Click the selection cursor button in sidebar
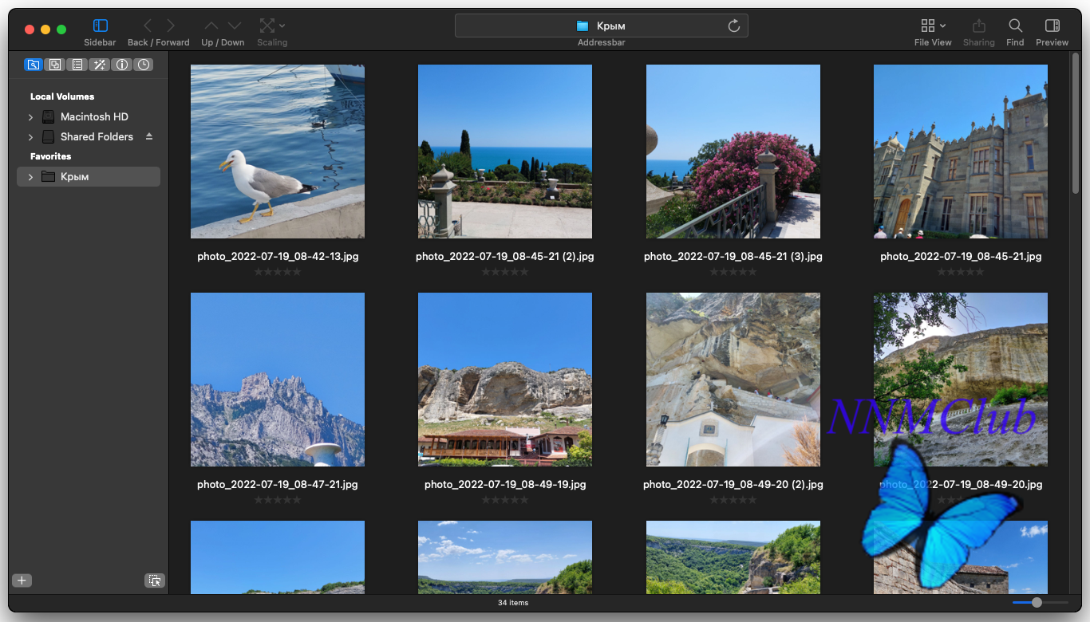Viewport: 1090px width, 622px height. pos(155,581)
